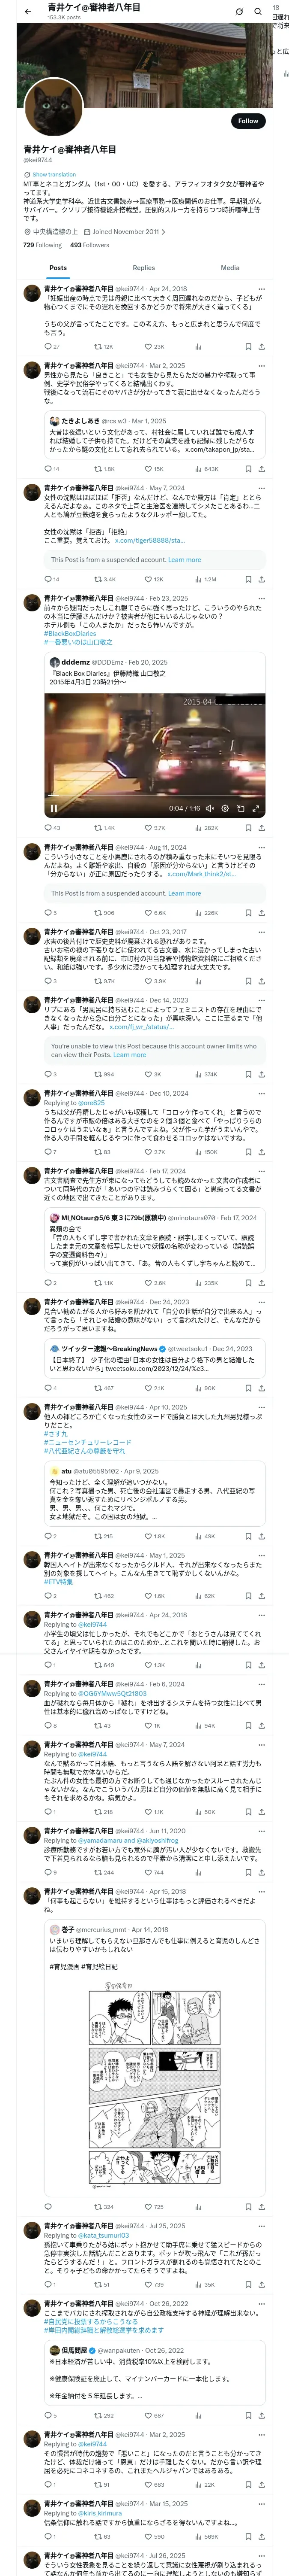Mute the video using the speaker icon
289x2576 pixels.
(209, 808)
